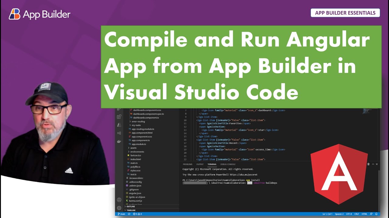Expand the environments folder
Screen dimensions: 389x218
pyautogui.click(x=136, y=152)
